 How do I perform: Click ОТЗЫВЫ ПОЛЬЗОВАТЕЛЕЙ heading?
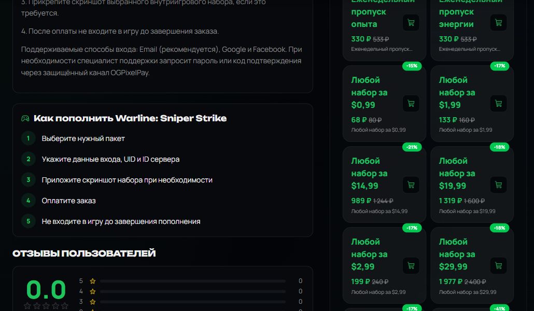click(84, 253)
